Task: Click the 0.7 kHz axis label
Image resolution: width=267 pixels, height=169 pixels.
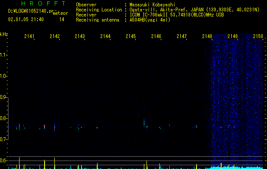Action: pos(3,139)
